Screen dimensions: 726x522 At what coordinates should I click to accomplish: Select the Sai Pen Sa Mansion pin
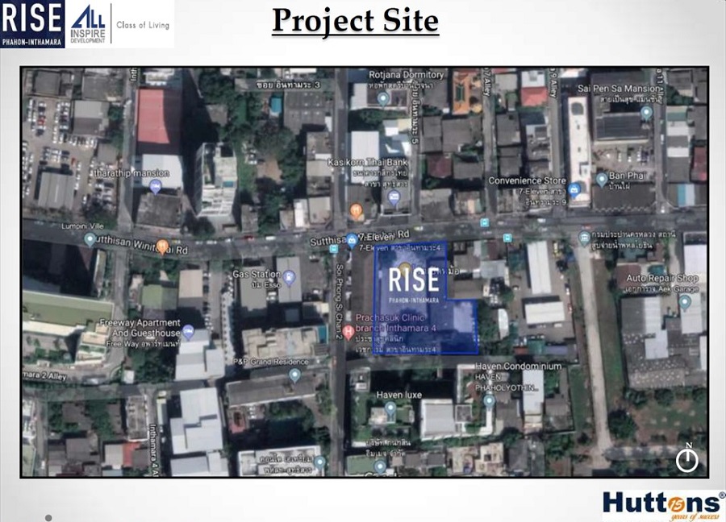click(645, 113)
